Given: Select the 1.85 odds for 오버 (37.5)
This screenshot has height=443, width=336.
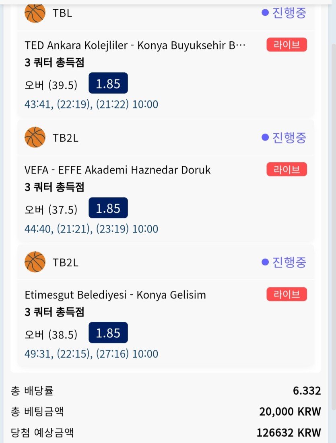Looking at the screenshot, I should pos(108,208).
